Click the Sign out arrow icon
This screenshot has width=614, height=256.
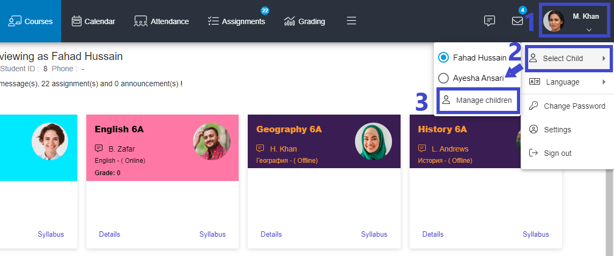coord(534,153)
